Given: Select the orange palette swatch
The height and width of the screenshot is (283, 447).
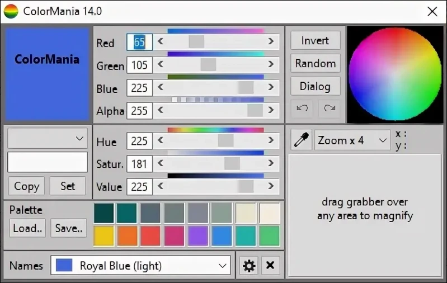Looking at the screenshot, I should coord(127,235).
